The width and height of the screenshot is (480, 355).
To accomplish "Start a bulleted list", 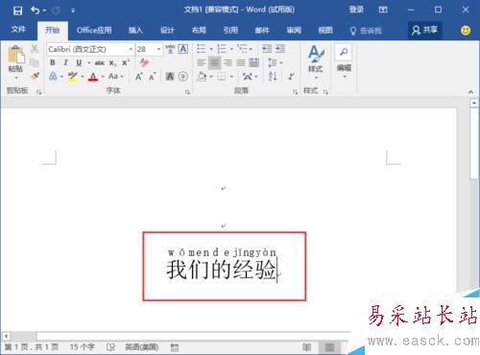I will [x=202, y=49].
